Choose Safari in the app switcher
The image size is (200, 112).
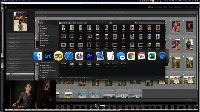69,56
